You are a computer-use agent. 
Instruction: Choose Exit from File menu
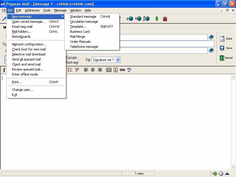[36, 95]
